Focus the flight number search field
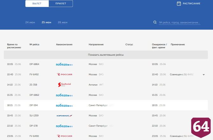Image resolution: width=213 pixels, height=140 pixels. coord(180,23)
